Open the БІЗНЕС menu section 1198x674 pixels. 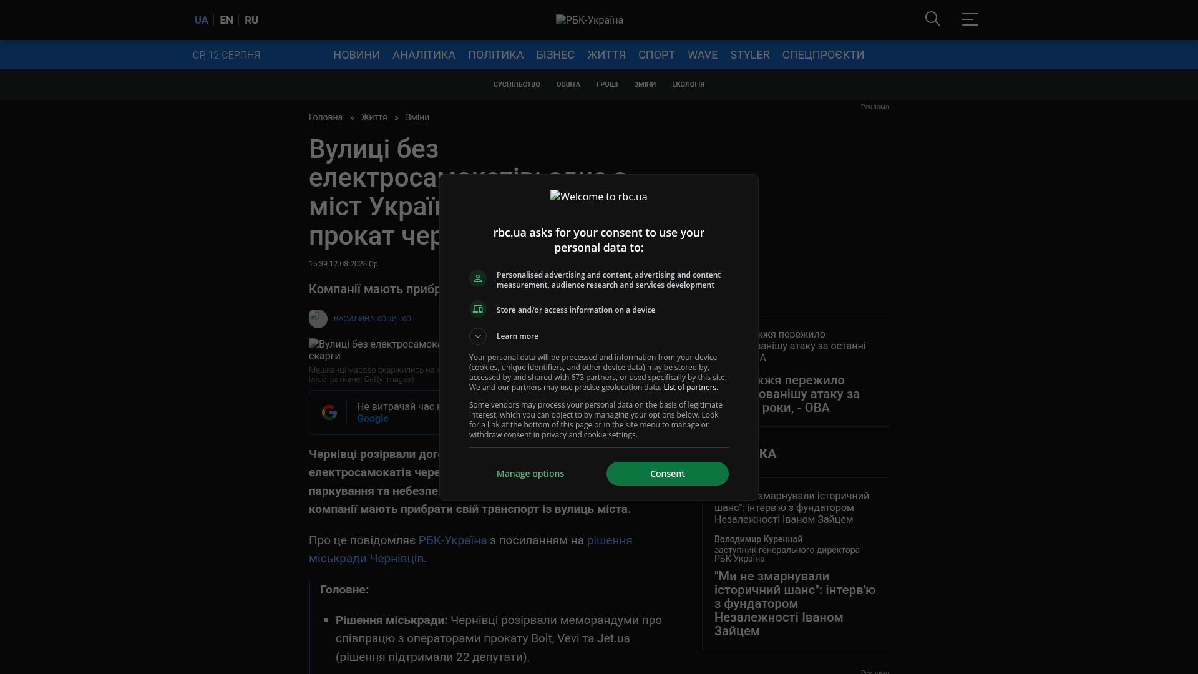point(555,55)
